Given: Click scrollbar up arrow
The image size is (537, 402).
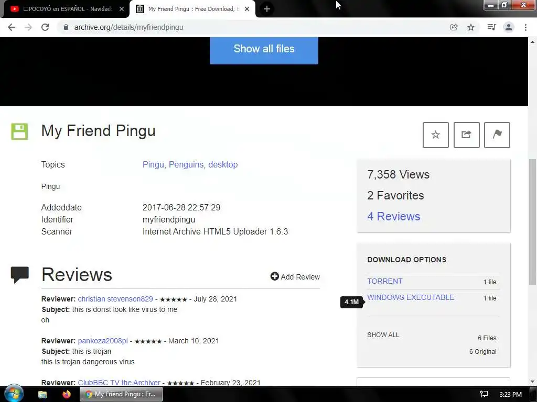Looking at the screenshot, I should tap(532, 42).
